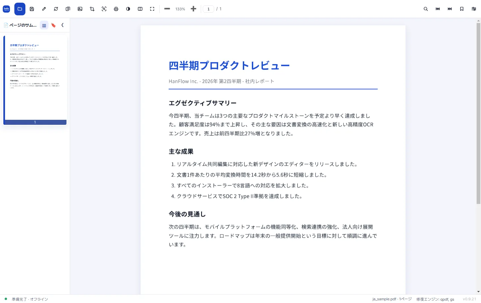The image size is (481, 303).
Task: Click list item 1 about リアルタイム共同編集
Action: coord(265,164)
